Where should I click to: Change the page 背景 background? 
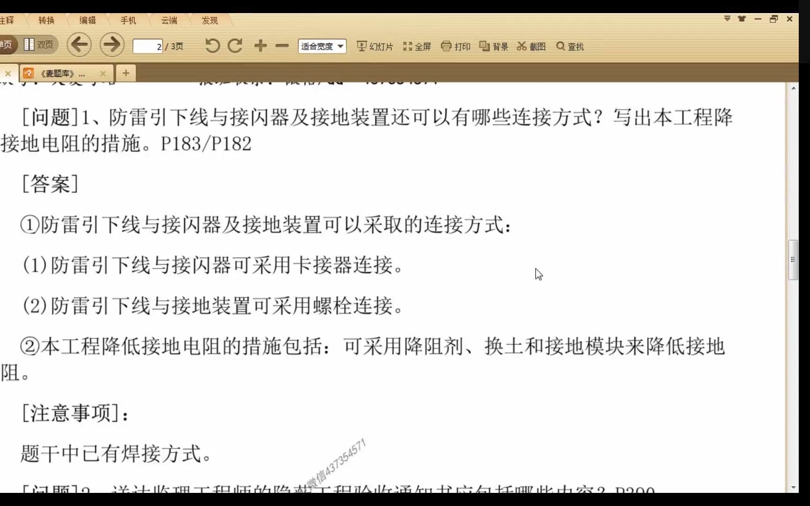pos(493,46)
